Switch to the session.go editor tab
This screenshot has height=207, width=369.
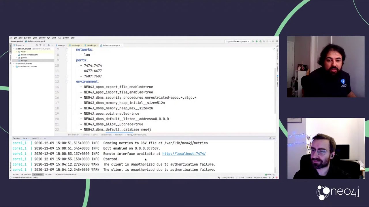click(76, 45)
